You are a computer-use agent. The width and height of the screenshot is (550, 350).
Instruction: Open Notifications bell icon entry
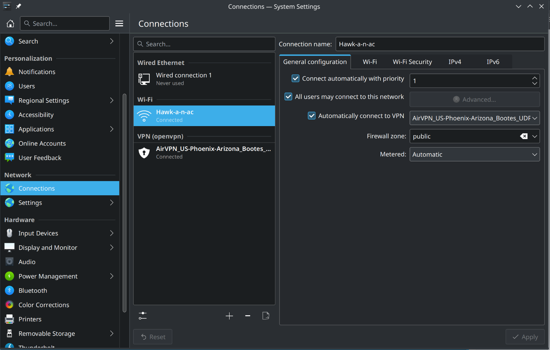click(10, 72)
